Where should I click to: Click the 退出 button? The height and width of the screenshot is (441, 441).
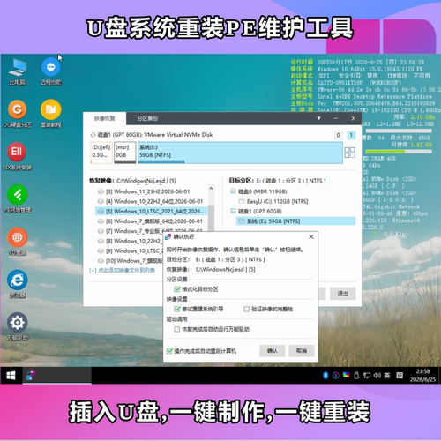343,294
